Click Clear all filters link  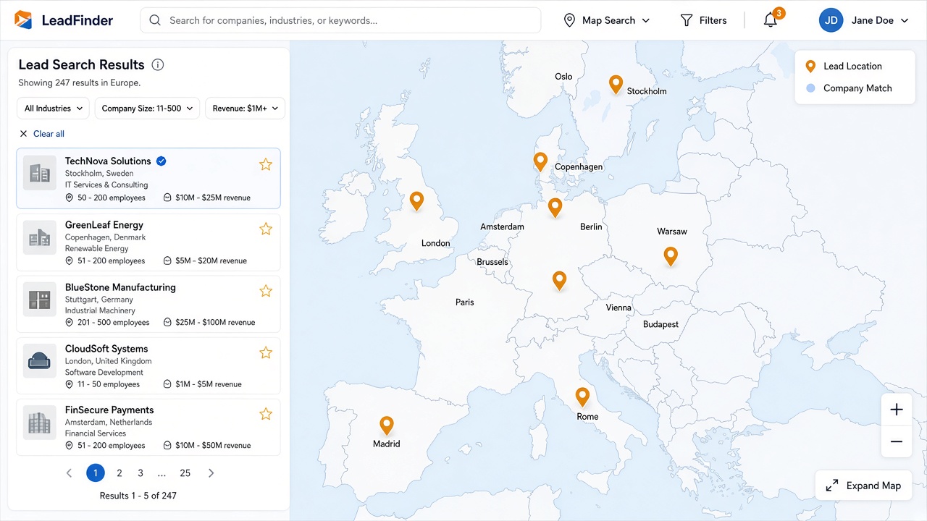42,134
